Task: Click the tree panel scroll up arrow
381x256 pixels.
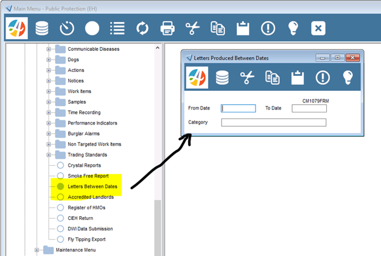Action: pyautogui.click(x=158, y=48)
